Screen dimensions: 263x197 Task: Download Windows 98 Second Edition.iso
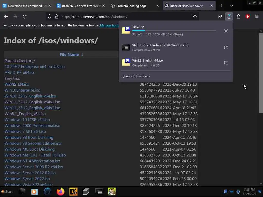[x=33, y=143]
